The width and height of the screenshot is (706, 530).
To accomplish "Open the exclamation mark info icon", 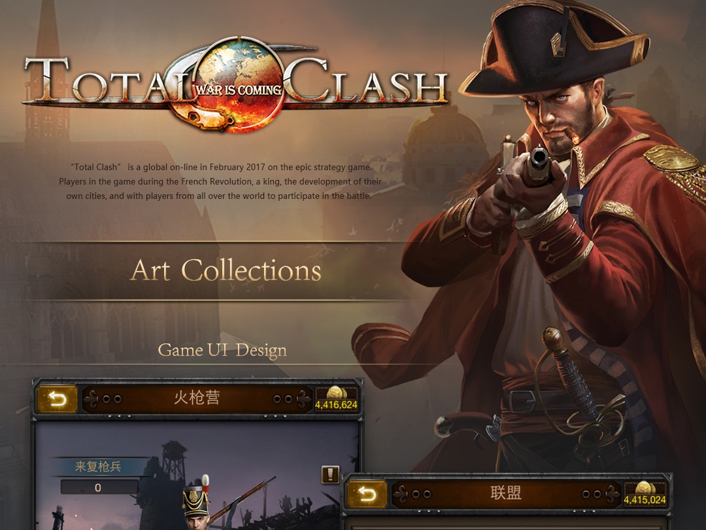I will click(330, 474).
